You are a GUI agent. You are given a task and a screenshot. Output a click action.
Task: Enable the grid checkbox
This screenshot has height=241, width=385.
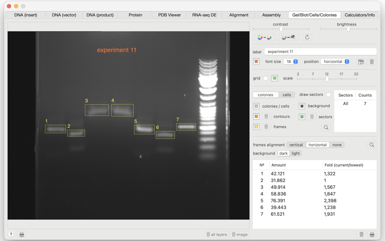point(265,78)
